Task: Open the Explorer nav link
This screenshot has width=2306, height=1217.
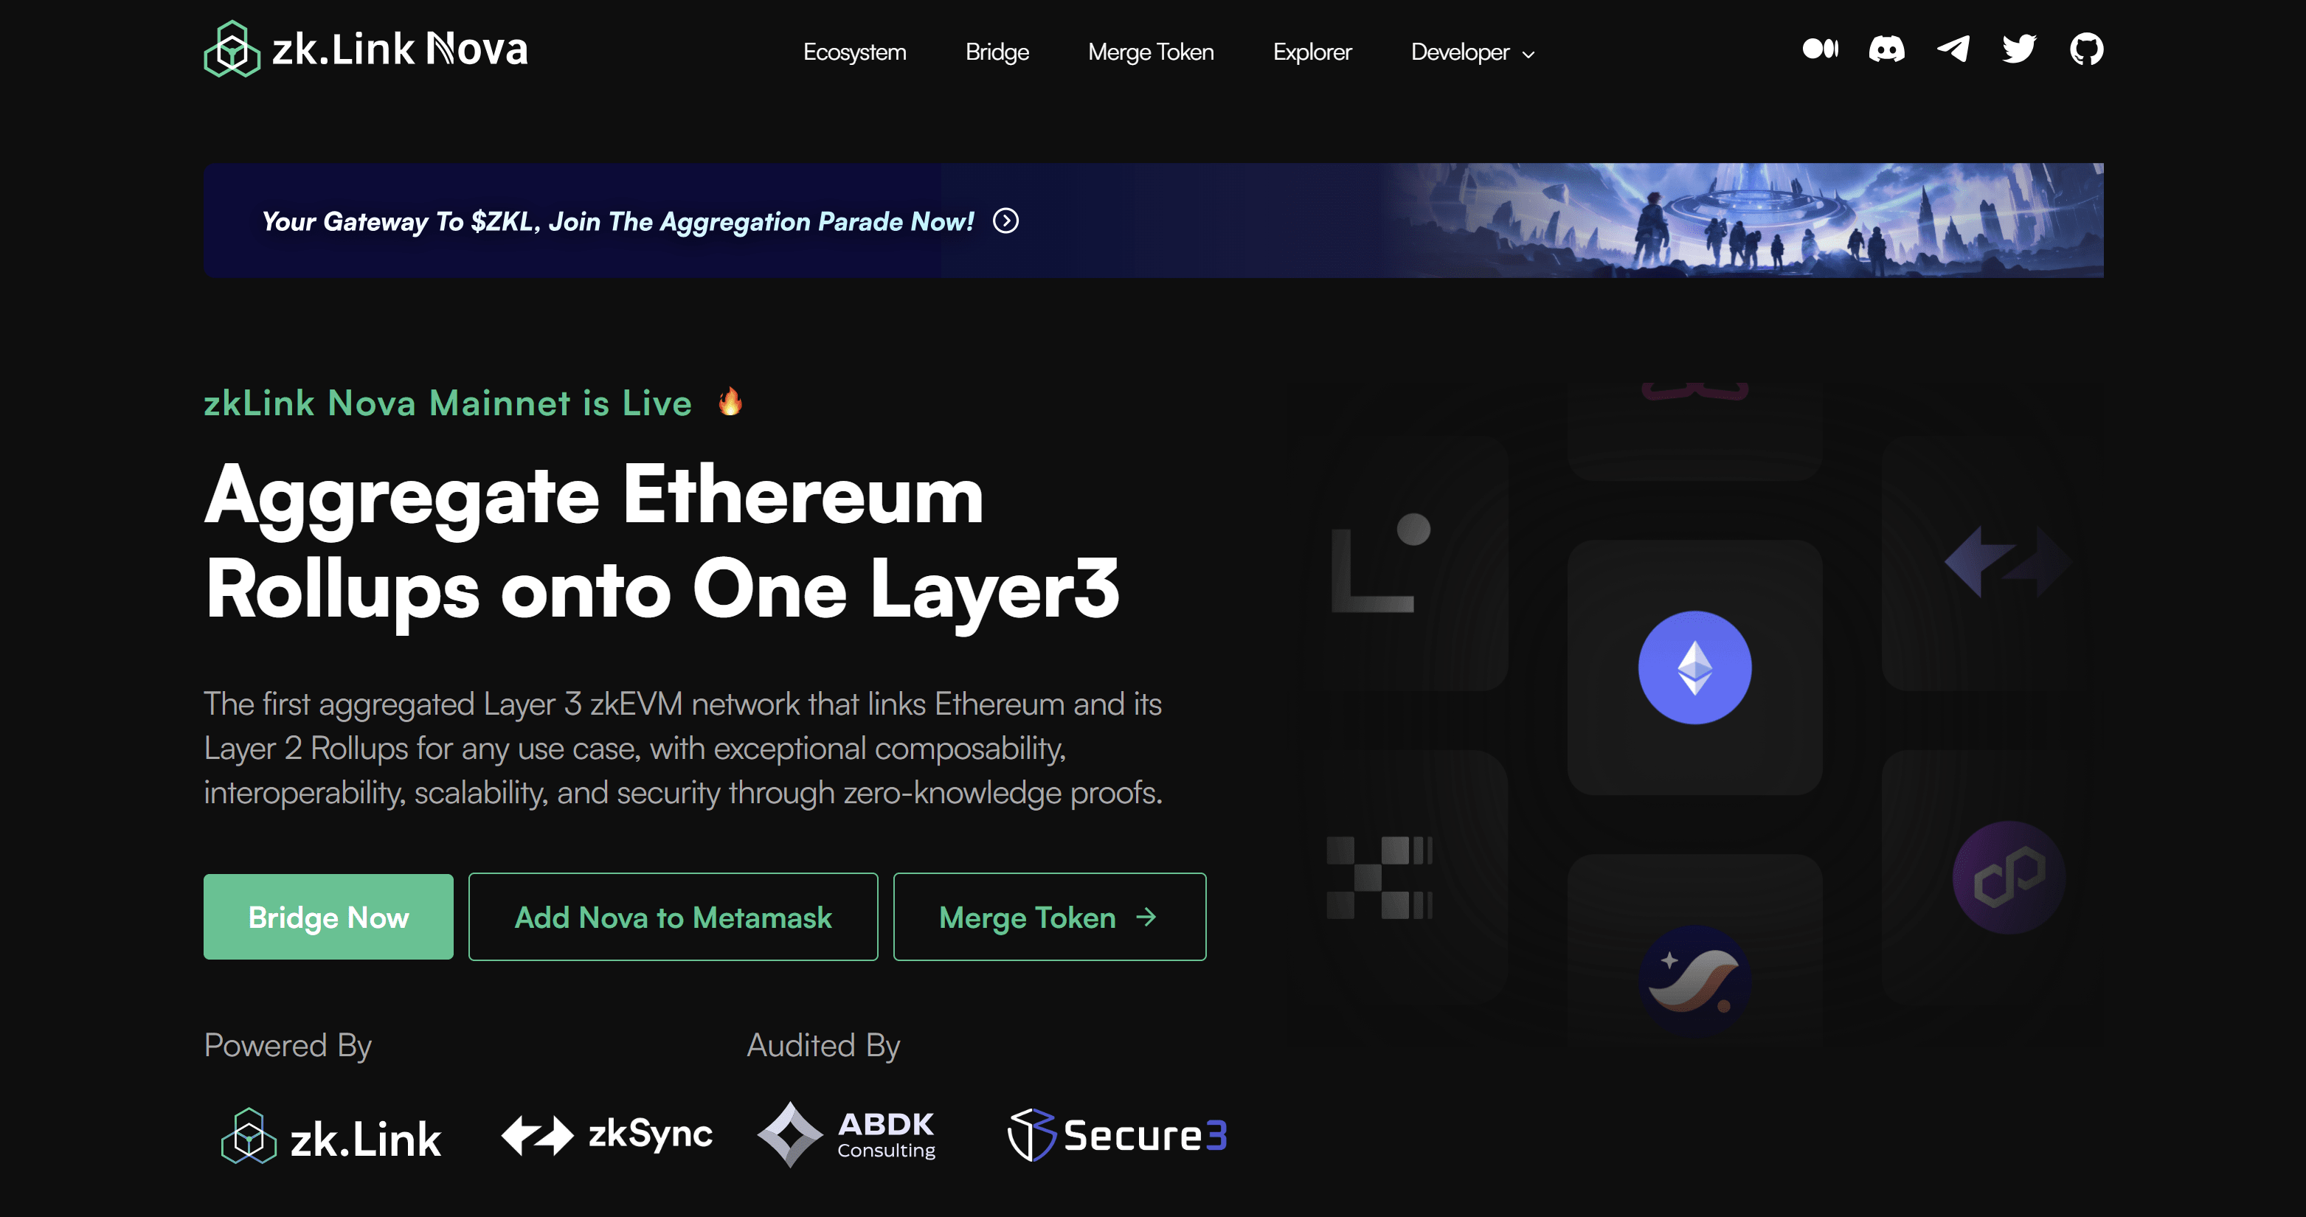Action: coord(1312,52)
